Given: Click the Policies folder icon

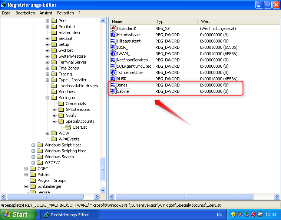Looking at the screenshot, I should click(x=33, y=175).
